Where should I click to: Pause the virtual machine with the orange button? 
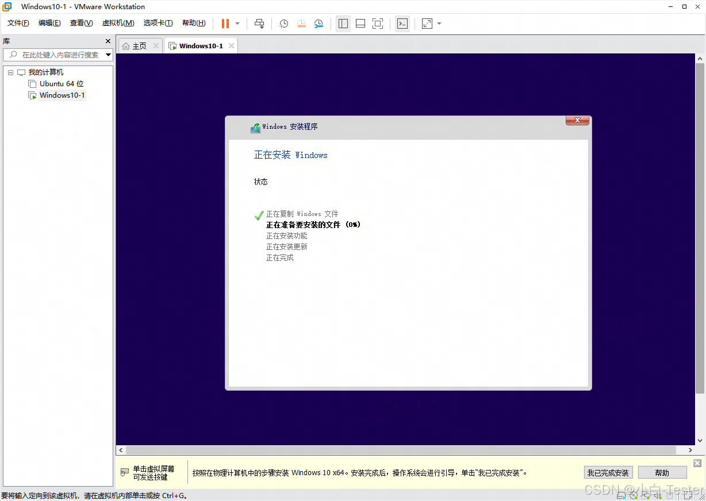[x=225, y=24]
